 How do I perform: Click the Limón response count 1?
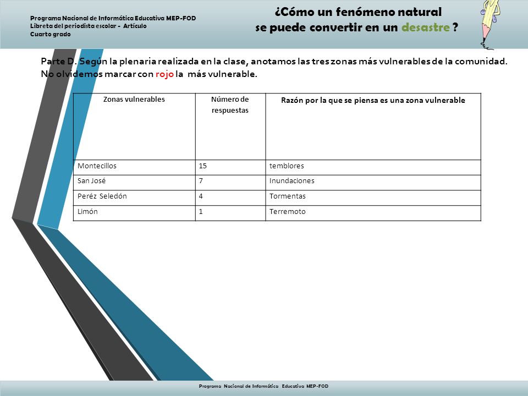[230, 213]
